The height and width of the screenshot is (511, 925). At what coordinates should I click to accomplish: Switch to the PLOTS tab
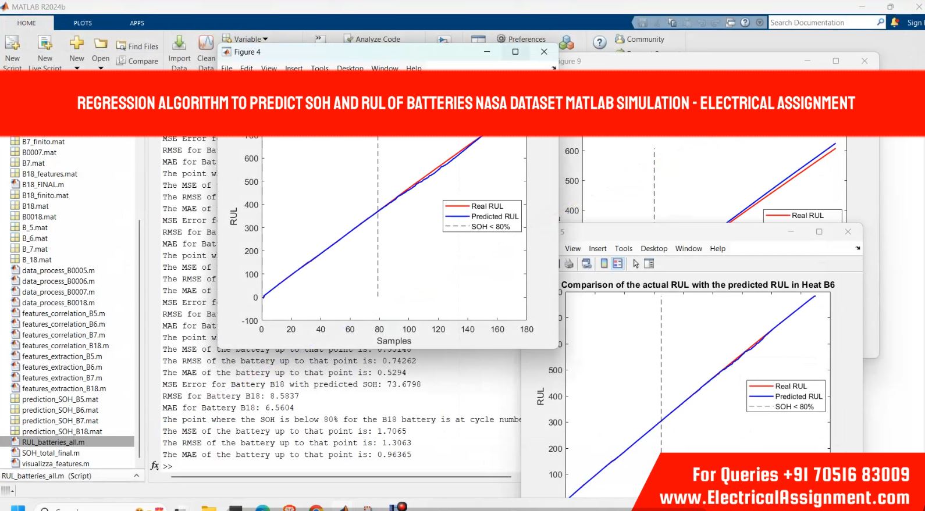(x=83, y=23)
